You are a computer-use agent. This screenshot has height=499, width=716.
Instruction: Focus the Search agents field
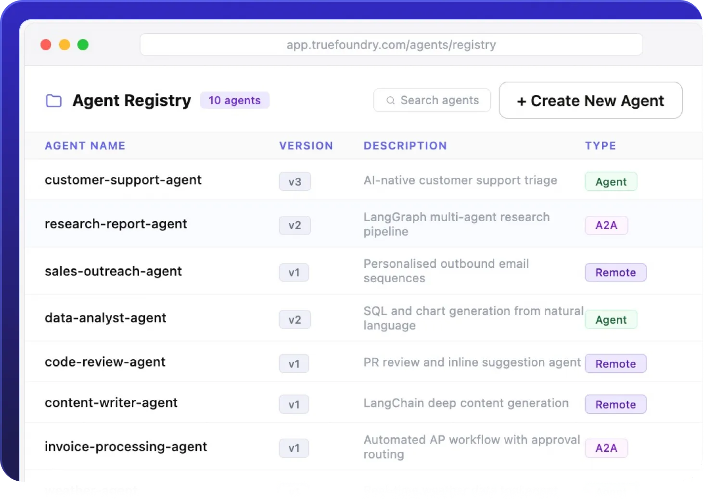(x=432, y=100)
